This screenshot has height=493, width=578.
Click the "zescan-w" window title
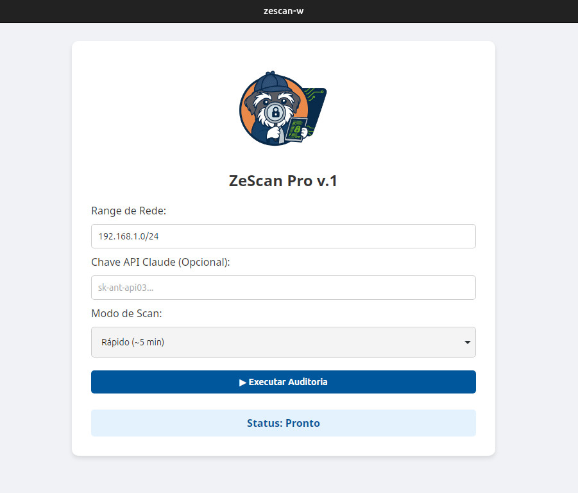point(283,11)
